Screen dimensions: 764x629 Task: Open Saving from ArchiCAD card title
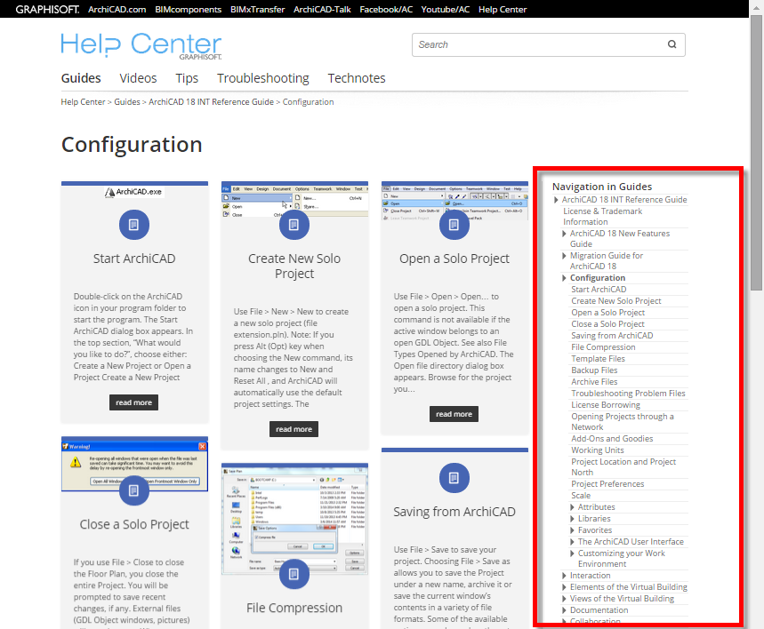pos(454,512)
